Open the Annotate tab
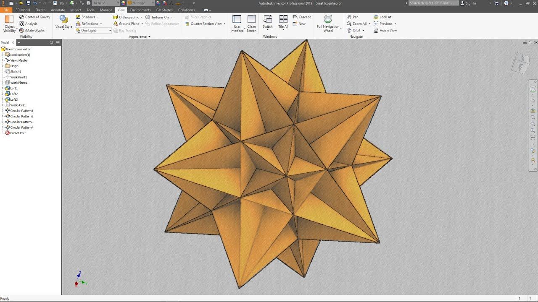 tap(58, 10)
